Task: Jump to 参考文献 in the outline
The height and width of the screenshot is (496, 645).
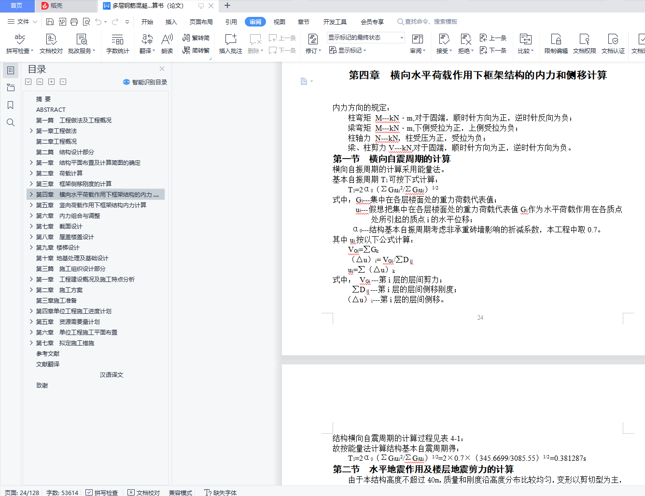Action: click(48, 353)
